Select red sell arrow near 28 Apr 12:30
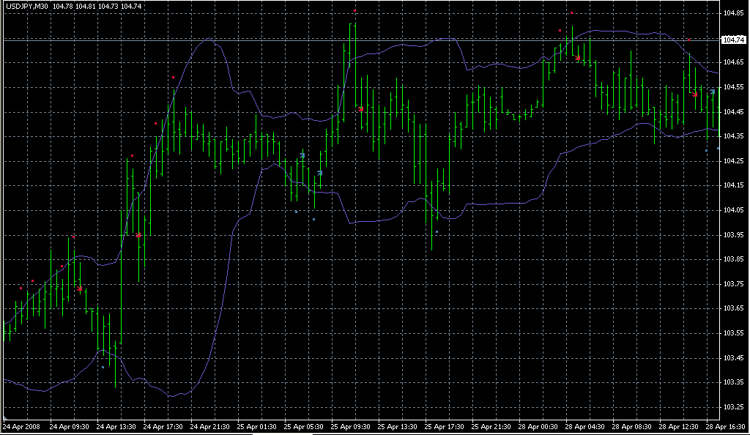This screenshot has height=435, width=750. click(x=695, y=94)
